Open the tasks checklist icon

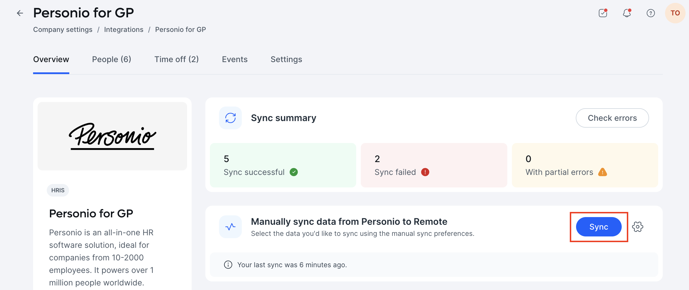point(603,13)
